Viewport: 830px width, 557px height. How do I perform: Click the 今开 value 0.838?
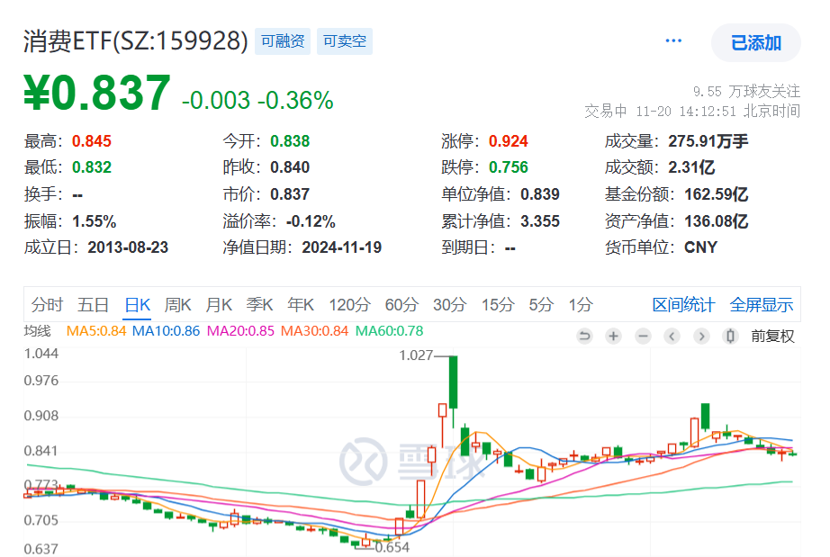click(x=290, y=141)
